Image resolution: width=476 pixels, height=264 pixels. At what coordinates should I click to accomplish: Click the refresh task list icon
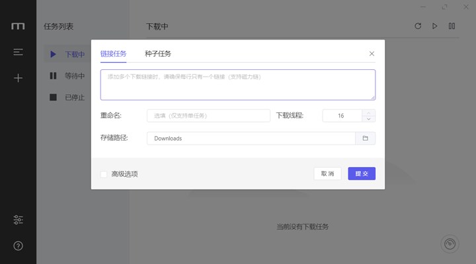(418, 26)
